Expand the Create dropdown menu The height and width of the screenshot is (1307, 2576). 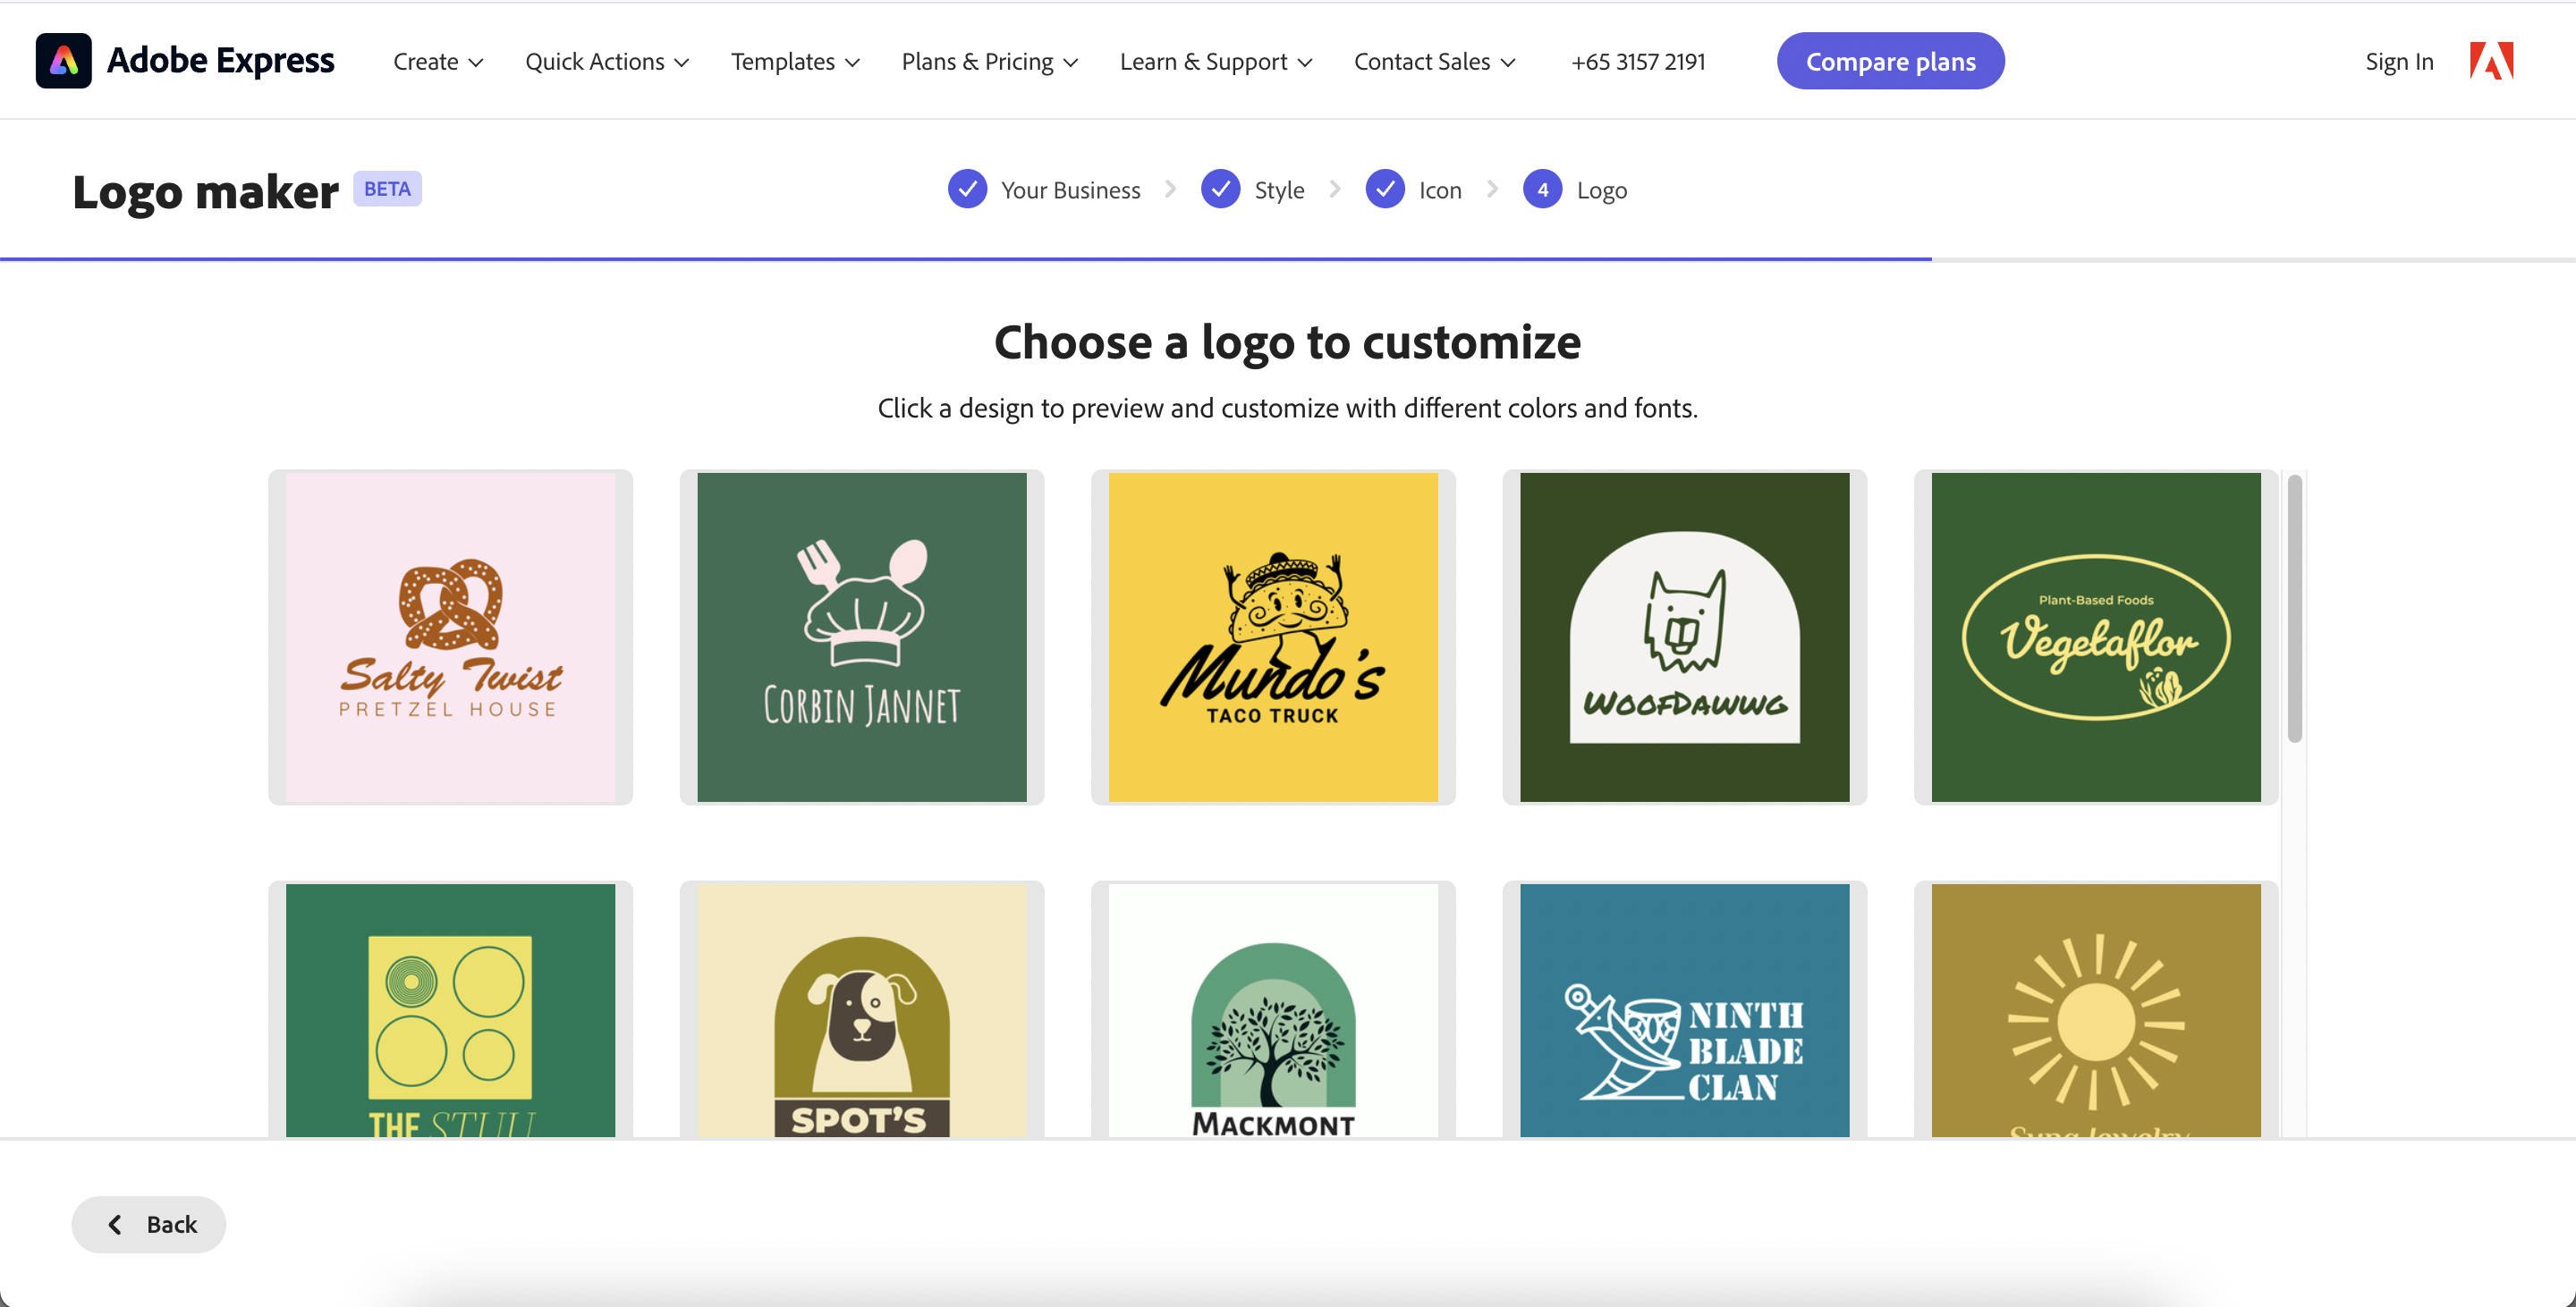pos(436,62)
